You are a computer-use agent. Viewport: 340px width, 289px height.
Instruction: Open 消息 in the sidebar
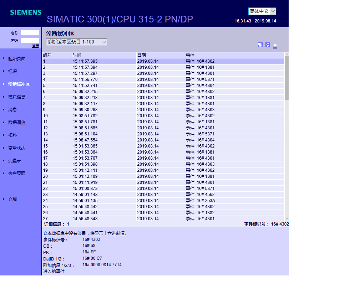coord(12,110)
